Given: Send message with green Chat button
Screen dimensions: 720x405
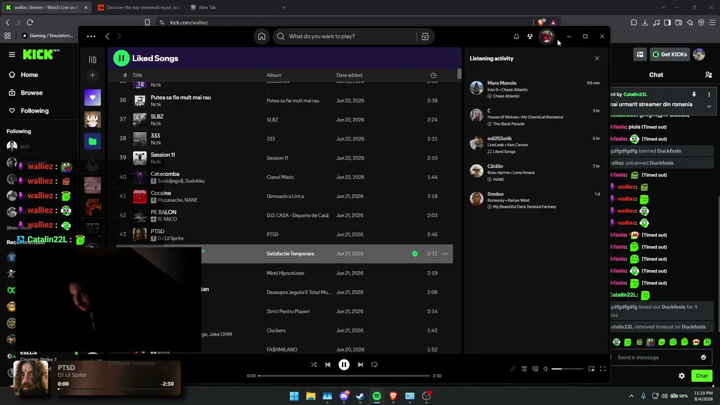Looking at the screenshot, I should pos(702,376).
